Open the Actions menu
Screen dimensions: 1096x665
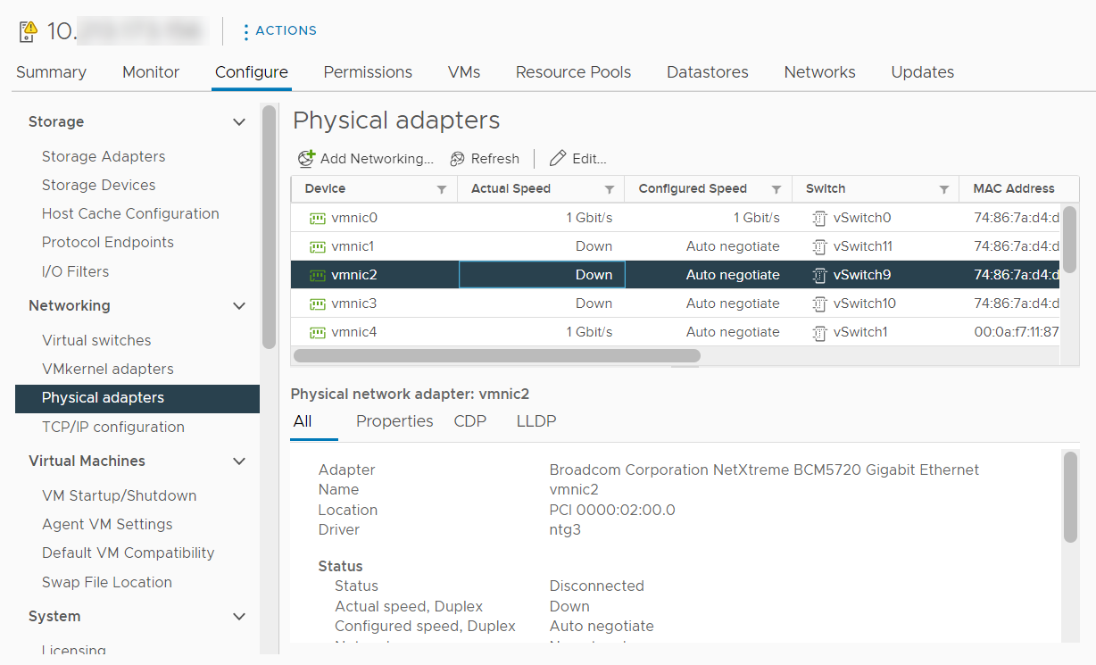point(280,31)
